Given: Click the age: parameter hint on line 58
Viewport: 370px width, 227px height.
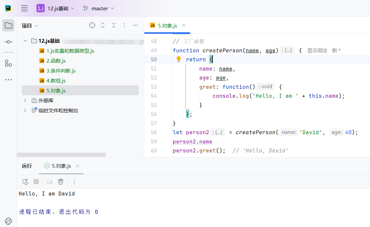Looking at the screenshot, I should pos(337,132).
